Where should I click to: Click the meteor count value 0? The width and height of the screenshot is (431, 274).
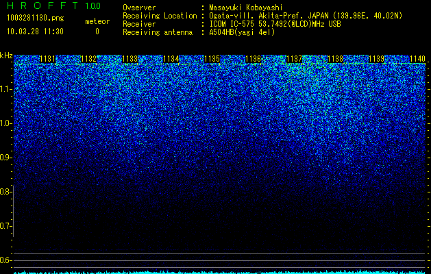pyautogui.click(x=97, y=32)
